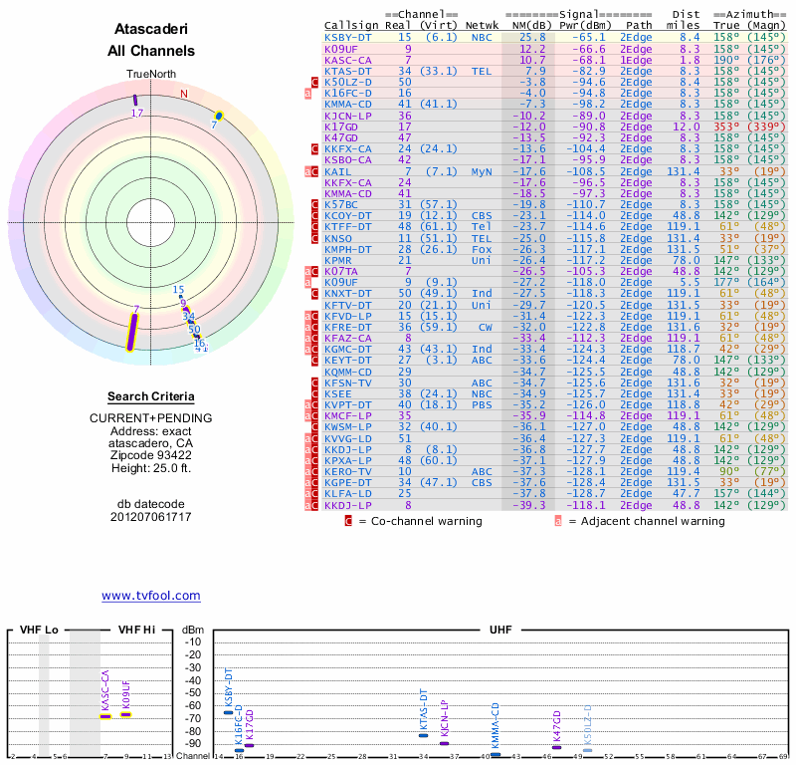Image resolution: width=796 pixels, height=765 pixels.
Task: Click KASC-CA marker in VHF Hi chart
Action: pyautogui.click(x=105, y=715)
